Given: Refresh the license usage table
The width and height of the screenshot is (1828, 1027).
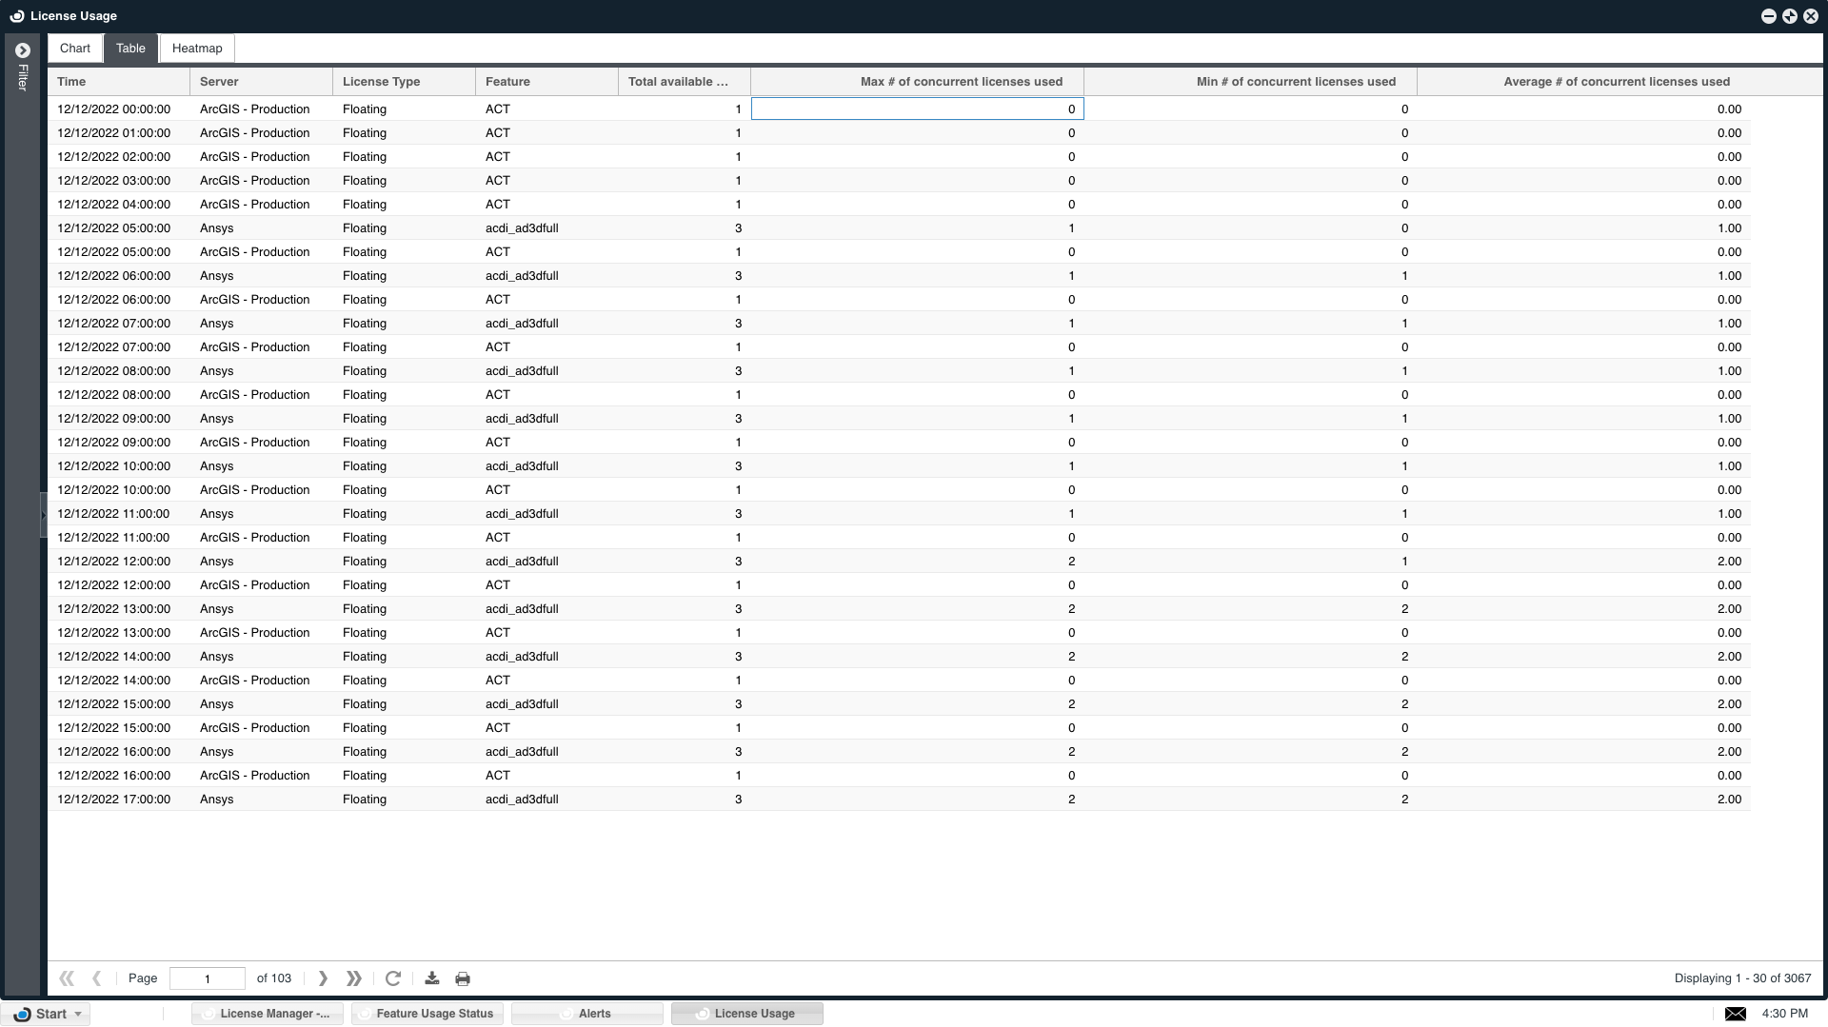Looking at the screenshot, I should click(x=392, y=978).
